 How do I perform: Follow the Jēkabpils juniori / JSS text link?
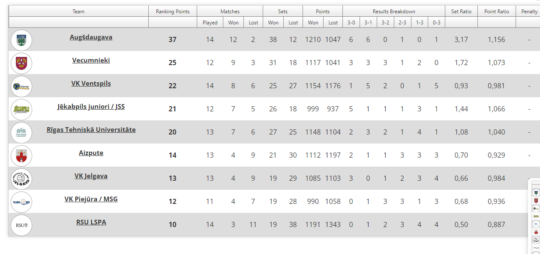point(91,107)
